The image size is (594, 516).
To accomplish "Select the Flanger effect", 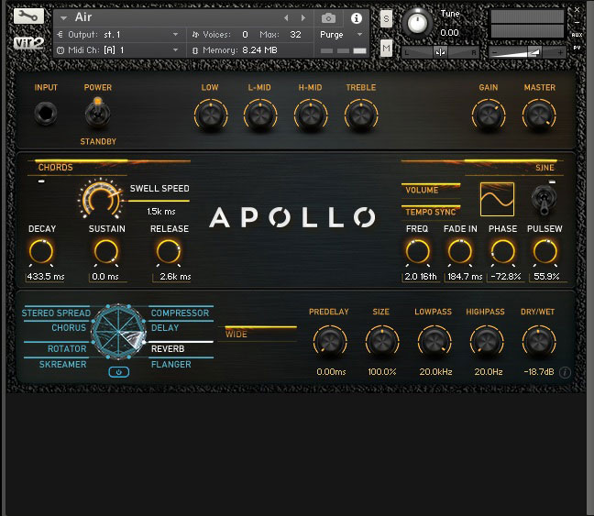I will tap(170, 365).
